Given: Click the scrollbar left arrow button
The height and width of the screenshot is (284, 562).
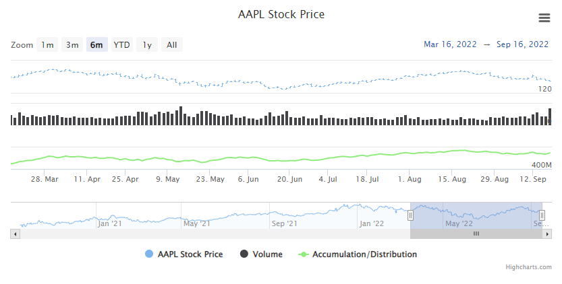Looking at the screenshot, I should pos(13,234).
